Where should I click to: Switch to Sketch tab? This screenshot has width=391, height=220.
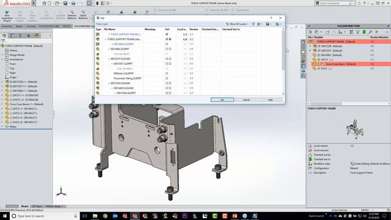coord(19,26)
